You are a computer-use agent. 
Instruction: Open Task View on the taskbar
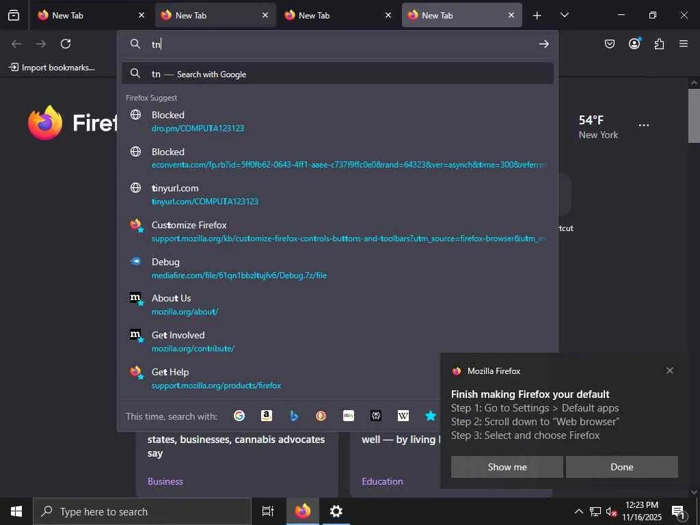tap(268, 511)
